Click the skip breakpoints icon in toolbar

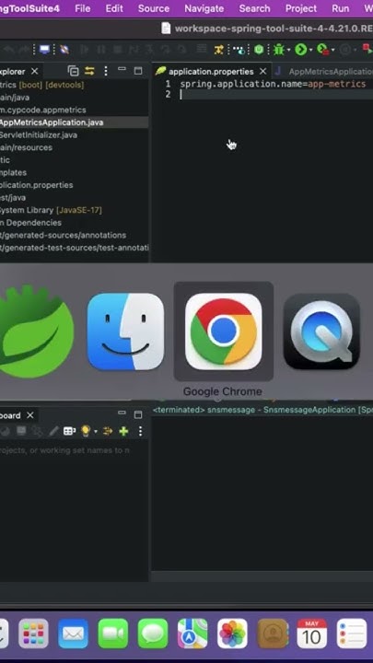click(x=64, y=50)
